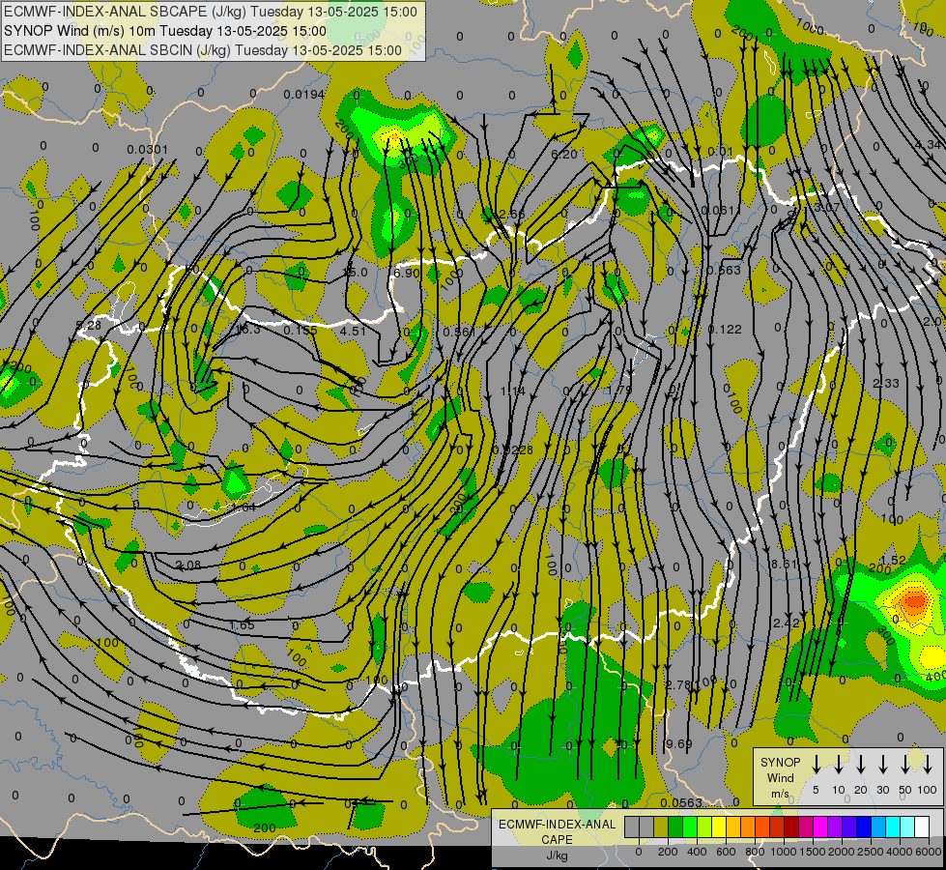
Task: Click the SBCIN title line in header
Action: tap(203, 50)
